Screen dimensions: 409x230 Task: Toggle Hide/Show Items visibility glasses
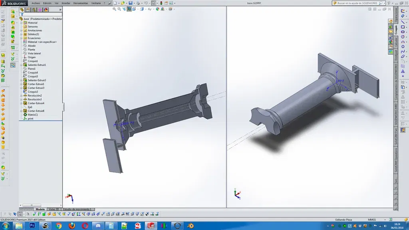[150, 10]
